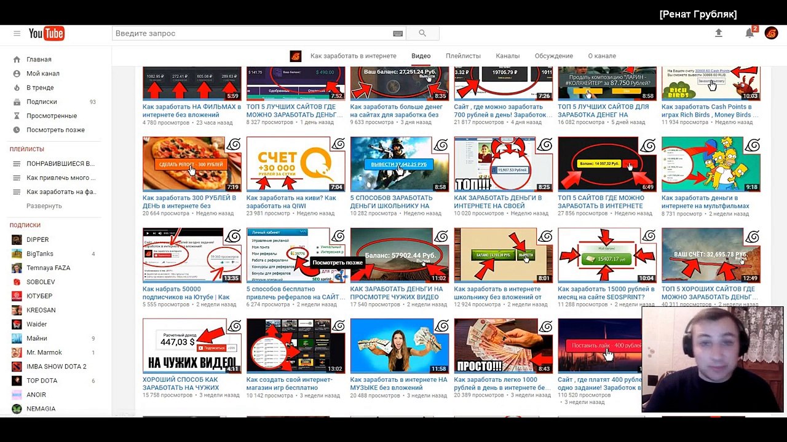This screenshot has width=787, height=442.
Task: Click the Мой канал icon
Action: pos(17,74)
